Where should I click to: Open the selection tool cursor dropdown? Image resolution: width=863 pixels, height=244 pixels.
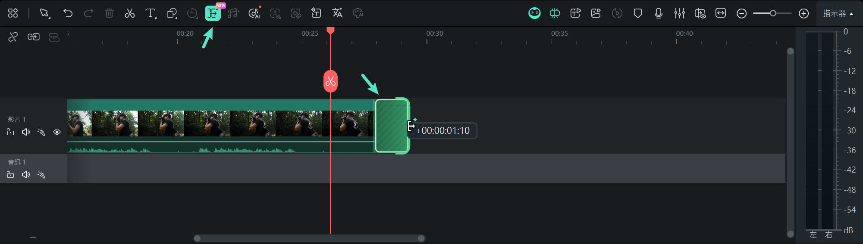45,13
